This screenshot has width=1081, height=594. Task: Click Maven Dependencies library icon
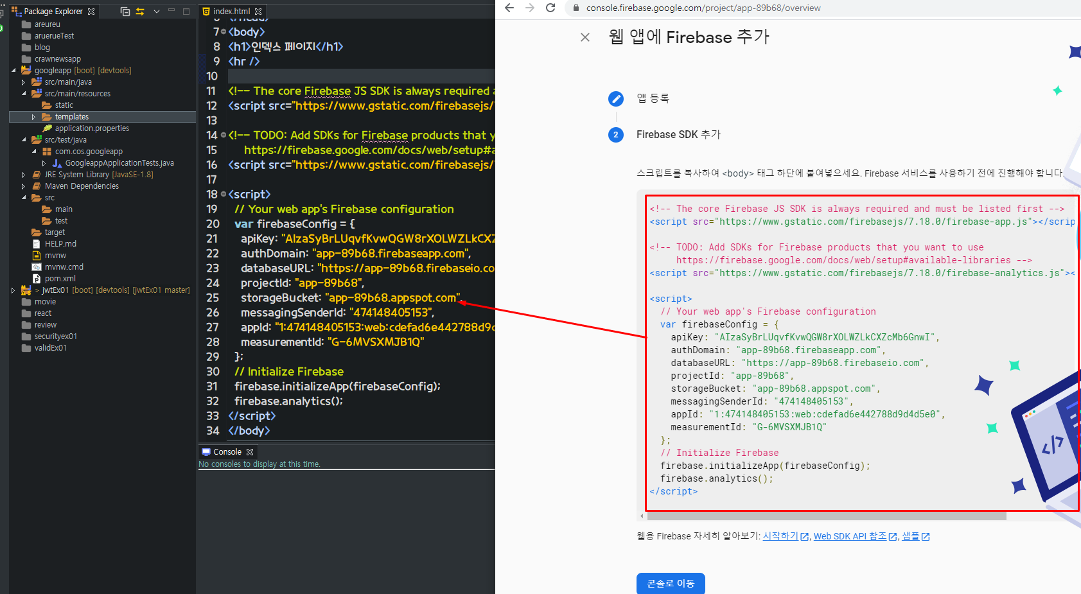(x=37, y=186)
